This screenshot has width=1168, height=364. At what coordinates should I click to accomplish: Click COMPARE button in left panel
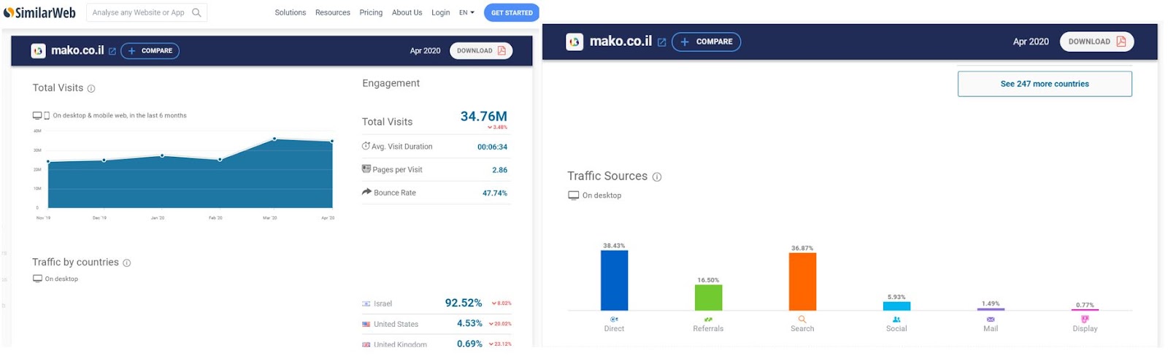[150, 51]
